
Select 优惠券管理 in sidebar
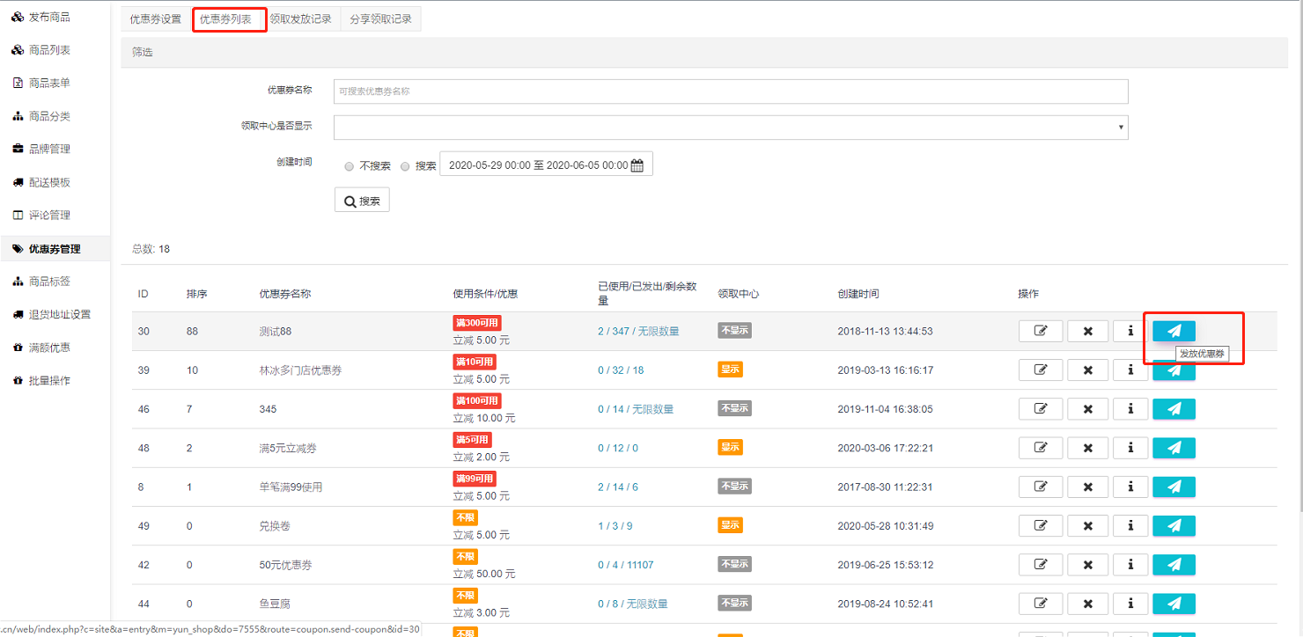click(55, 249)
